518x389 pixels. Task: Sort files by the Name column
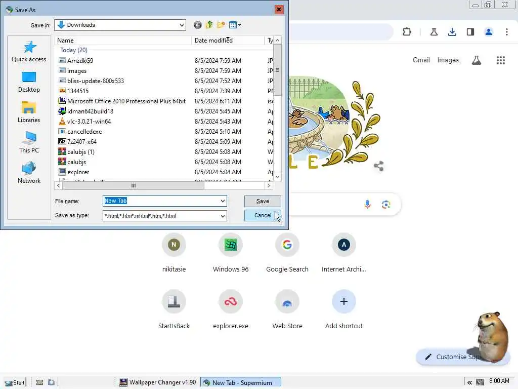pyautogui.click(x=123, y=41)
